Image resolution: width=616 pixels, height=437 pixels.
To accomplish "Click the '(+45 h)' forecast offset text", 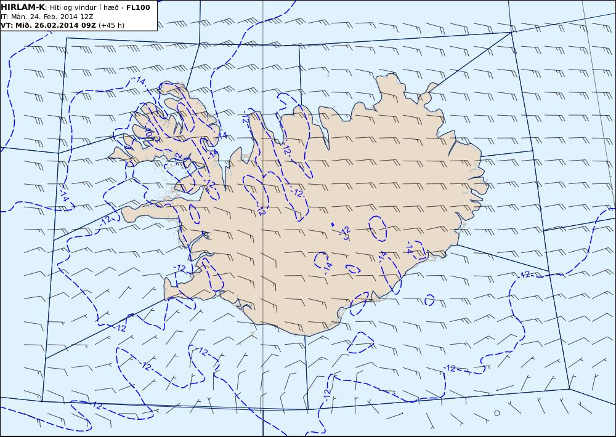I will [111, 25].
